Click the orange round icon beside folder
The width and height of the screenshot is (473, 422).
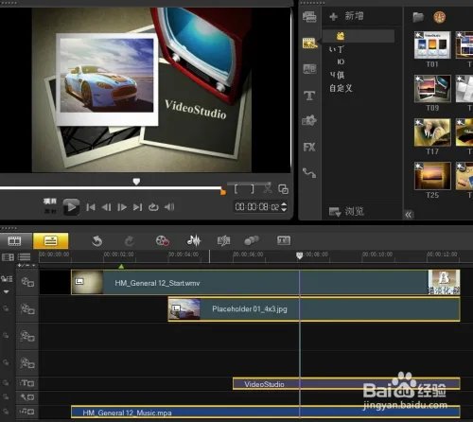click(439, 17)
